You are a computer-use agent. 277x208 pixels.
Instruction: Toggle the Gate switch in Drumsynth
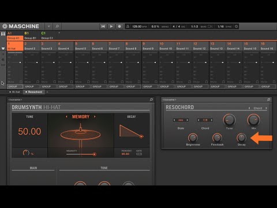click(x=139, y=154)
